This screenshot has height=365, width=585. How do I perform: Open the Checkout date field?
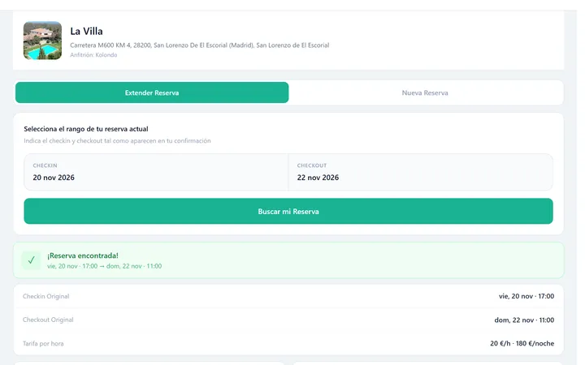click(421, 172)
